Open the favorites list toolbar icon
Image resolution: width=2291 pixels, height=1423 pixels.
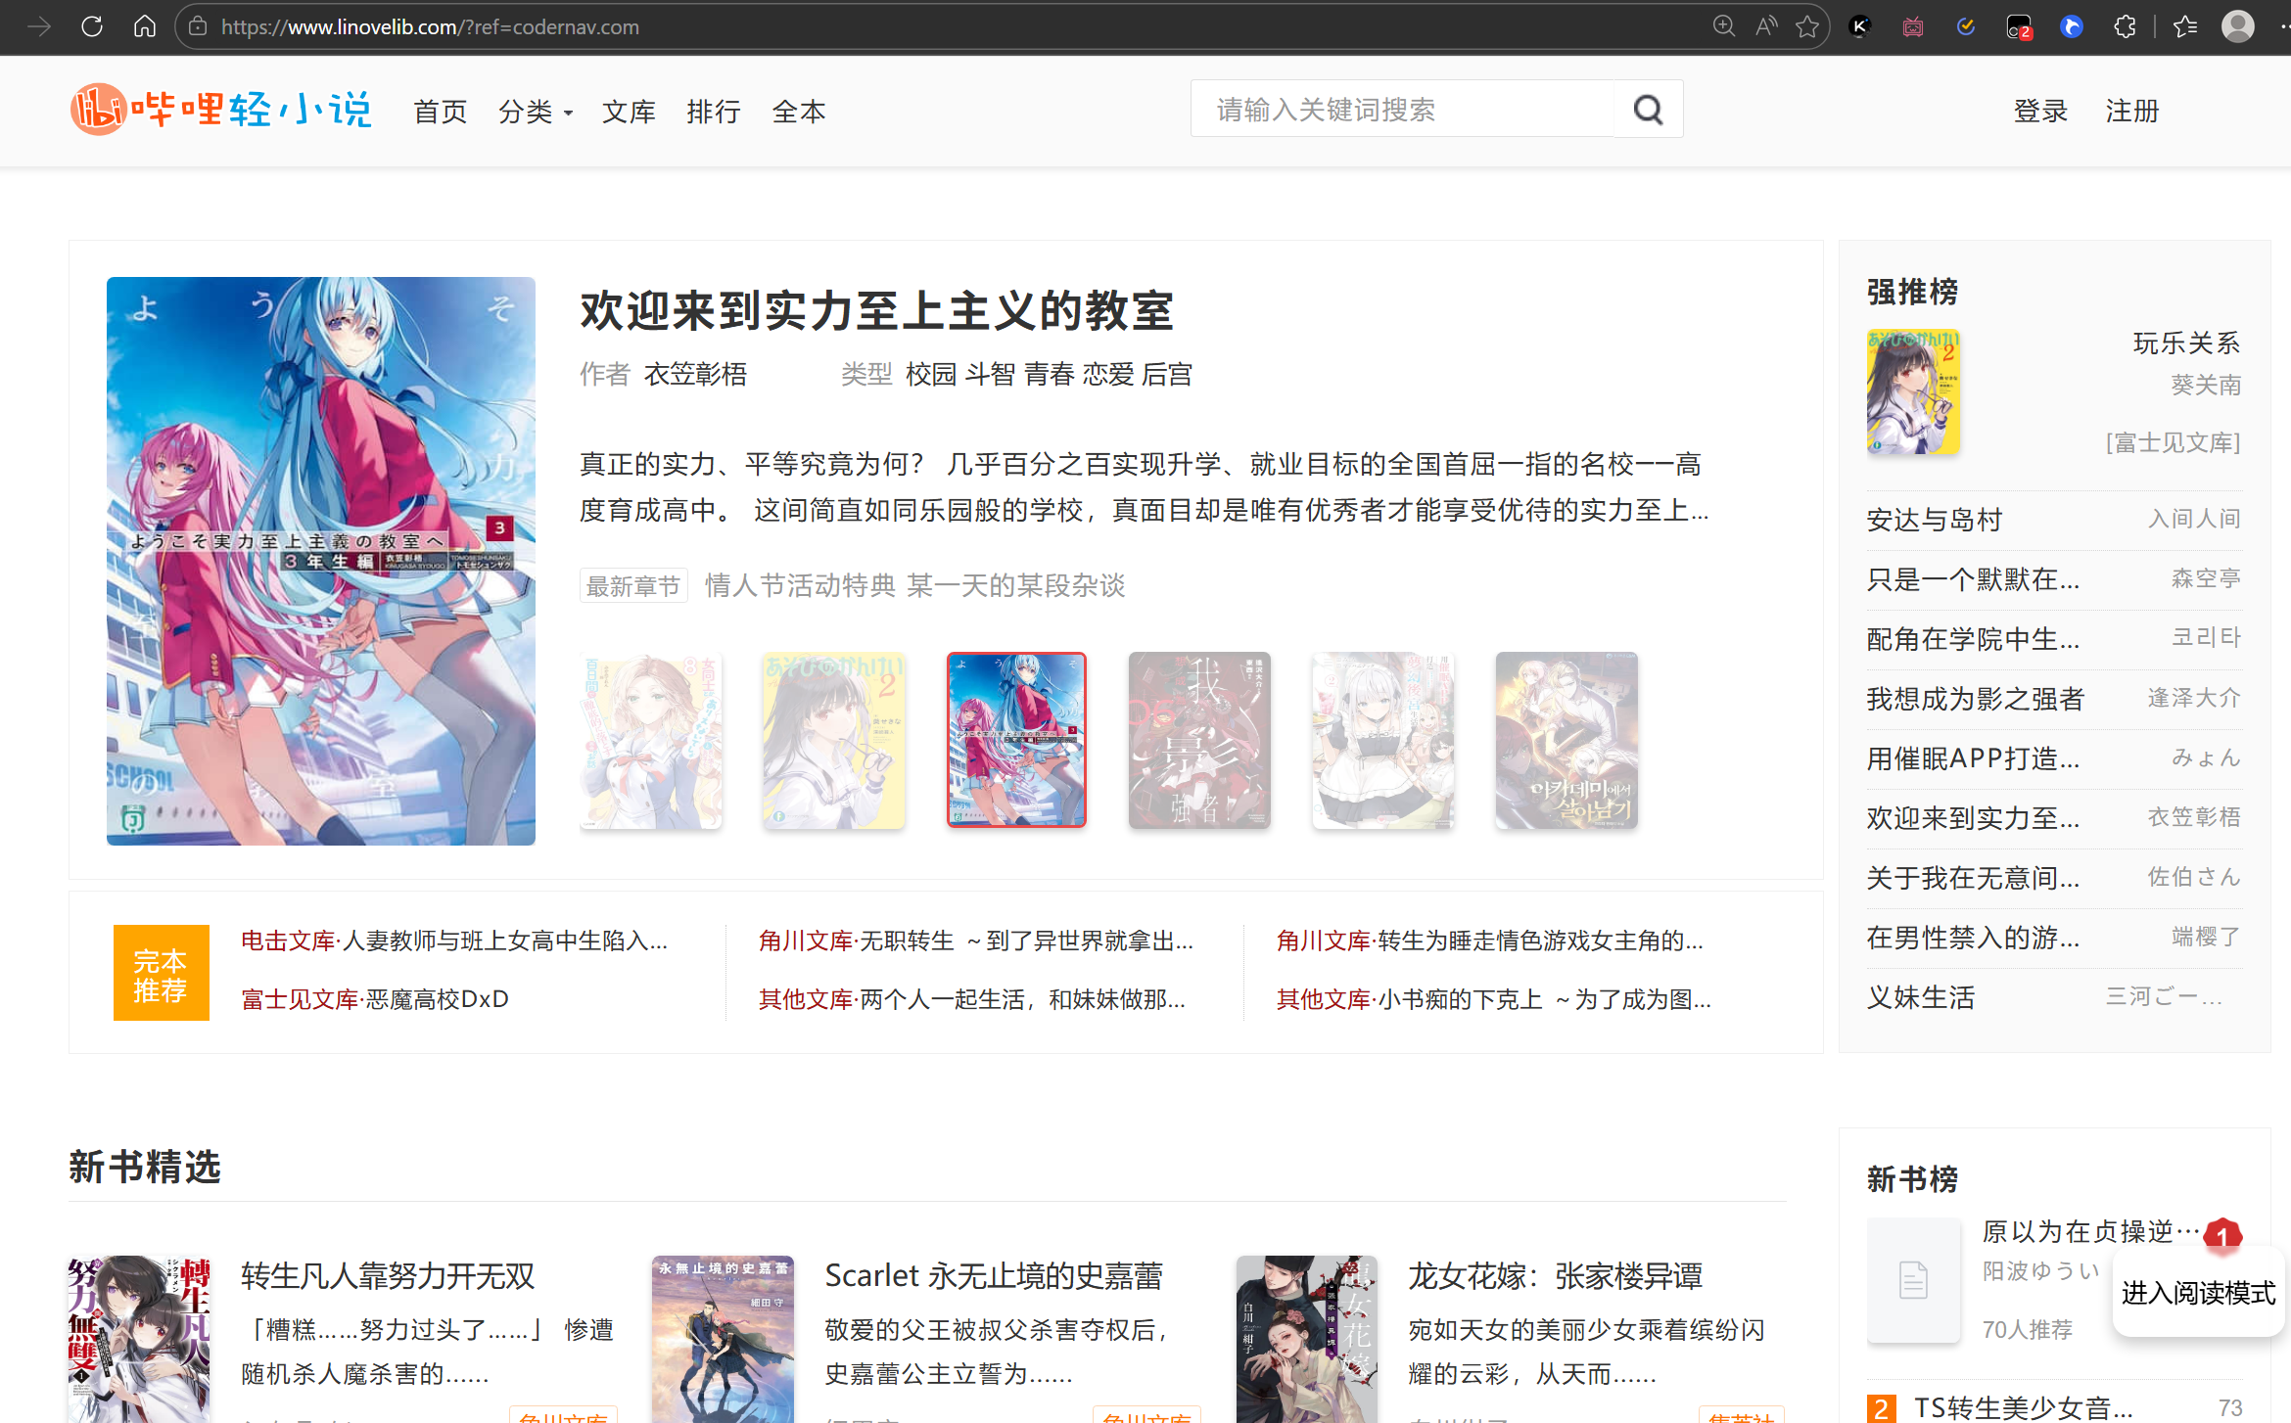point(2185,26)
